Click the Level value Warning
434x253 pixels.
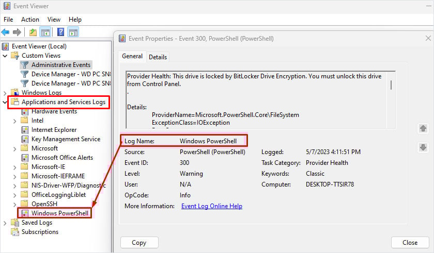point(191,174)
